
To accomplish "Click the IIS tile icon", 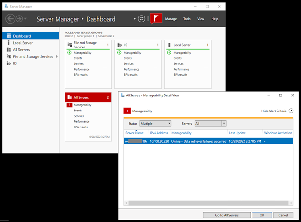I will (119, 45).
